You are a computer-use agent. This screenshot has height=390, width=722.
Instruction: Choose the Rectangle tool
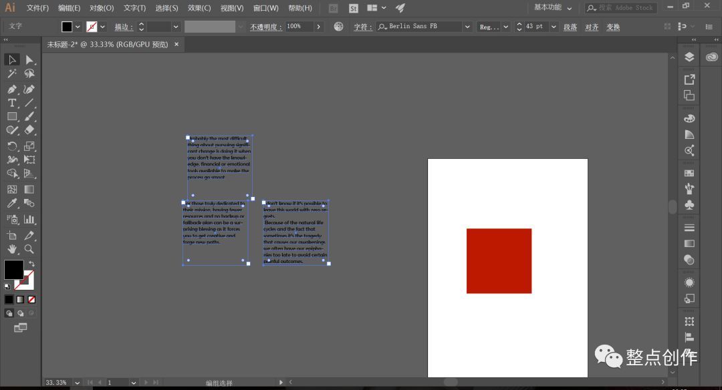(x=12, y=117)
